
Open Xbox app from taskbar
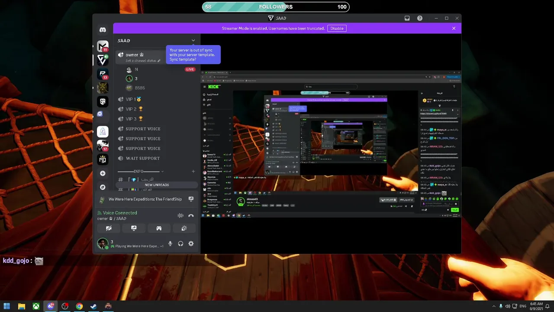(x=36, y=306)
